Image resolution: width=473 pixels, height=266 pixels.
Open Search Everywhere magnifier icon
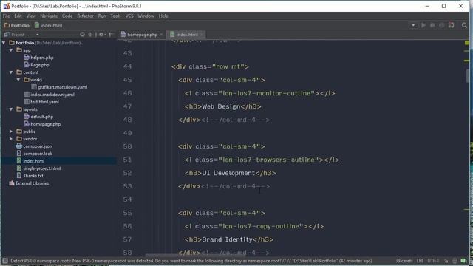464,25
